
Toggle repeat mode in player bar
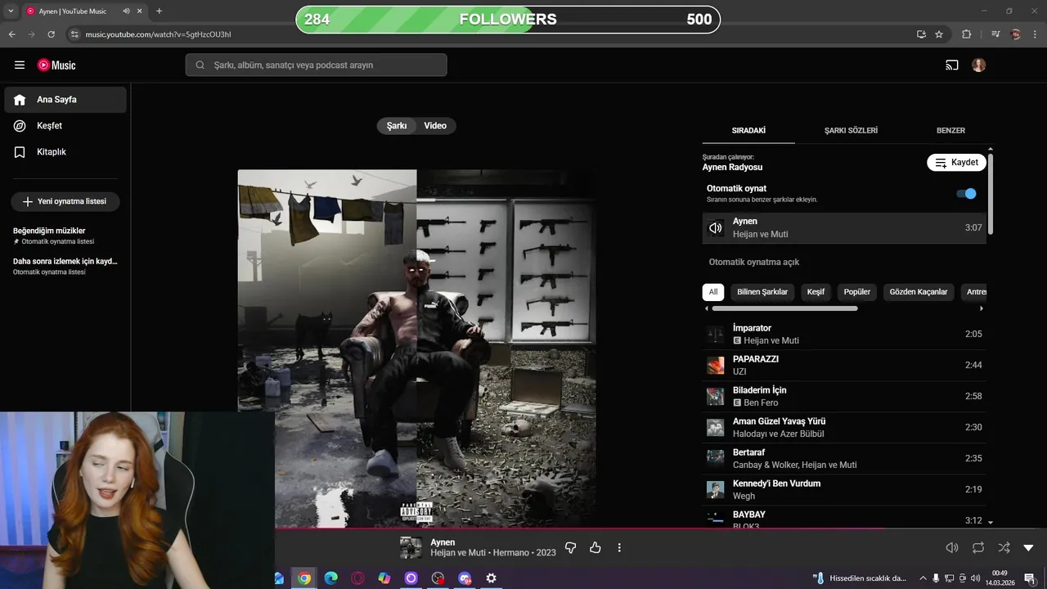point(978,548)
